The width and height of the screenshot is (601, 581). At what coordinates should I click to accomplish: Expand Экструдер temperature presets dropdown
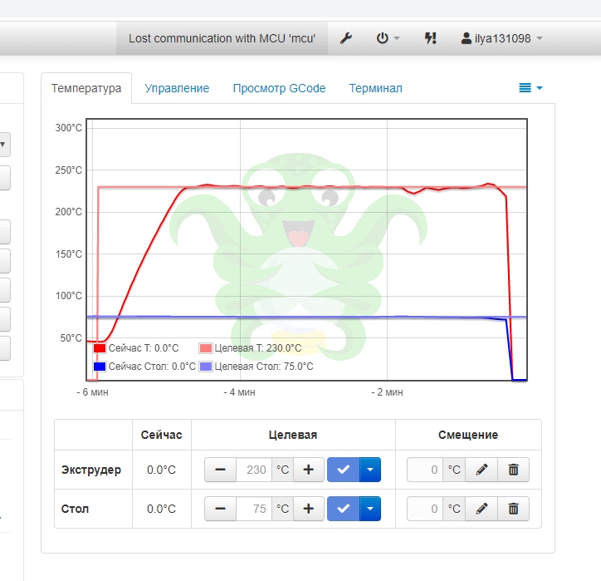(x=370, y=470)
